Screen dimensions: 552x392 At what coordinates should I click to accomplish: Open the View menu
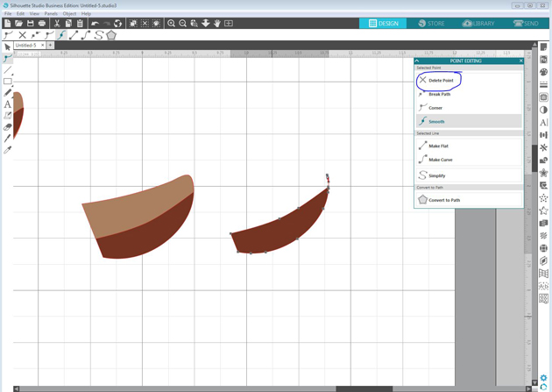(34, 14)
